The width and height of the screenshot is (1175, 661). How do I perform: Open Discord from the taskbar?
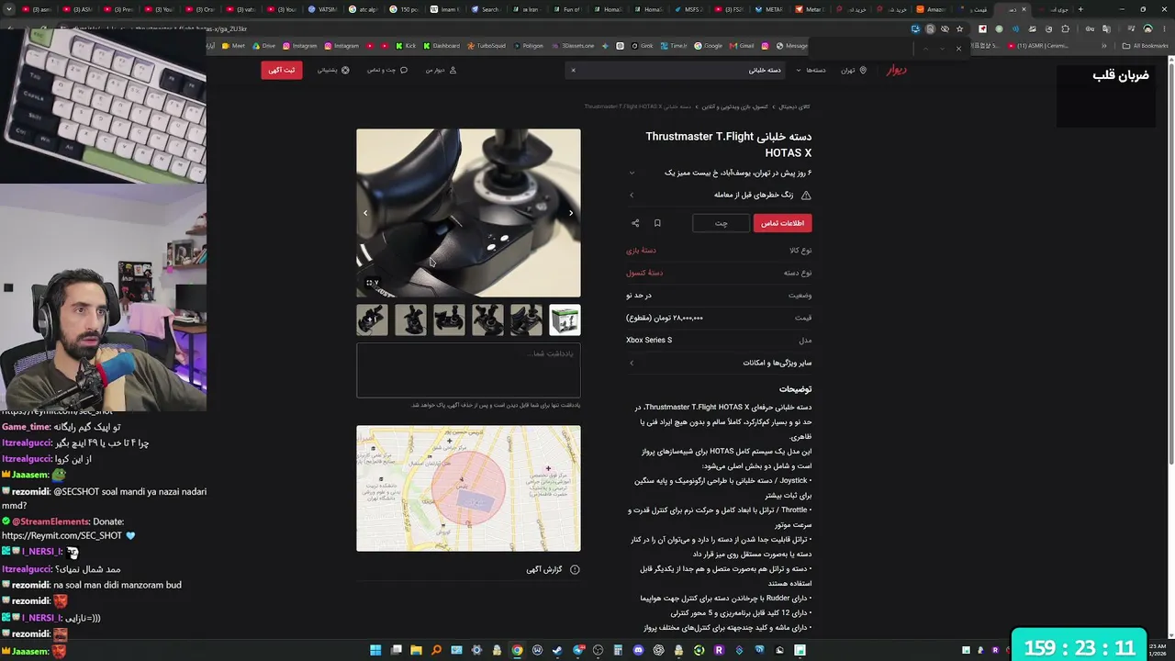(x=638, y=651)
